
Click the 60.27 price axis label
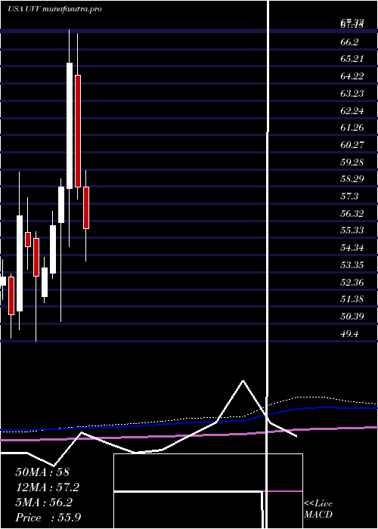point(352,145)
